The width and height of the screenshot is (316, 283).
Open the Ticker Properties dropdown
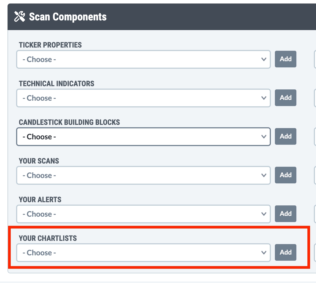[x=143, y=59]
